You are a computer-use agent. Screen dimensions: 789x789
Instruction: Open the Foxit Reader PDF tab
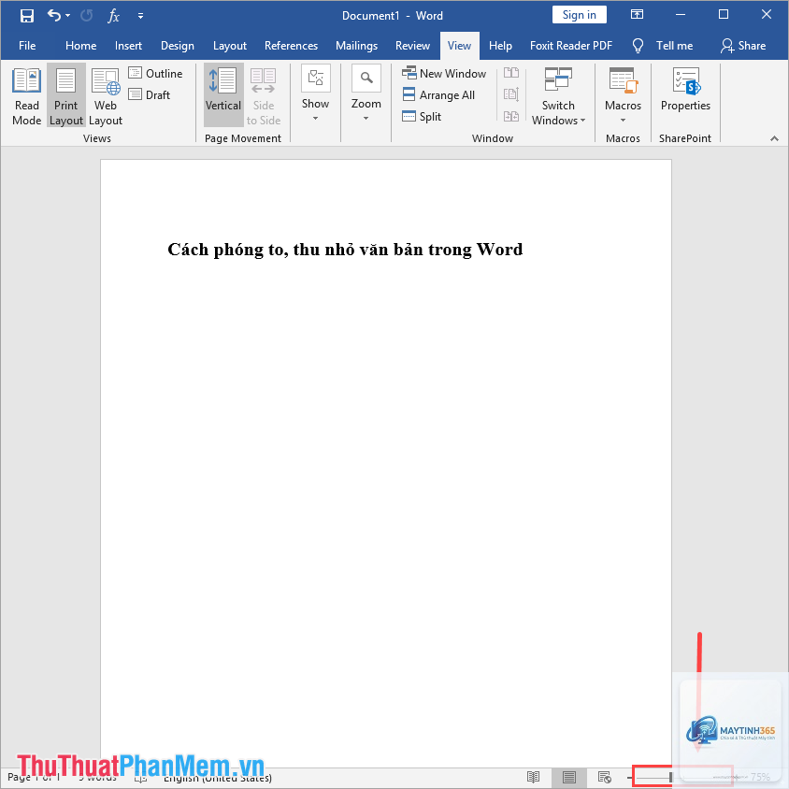570,46
